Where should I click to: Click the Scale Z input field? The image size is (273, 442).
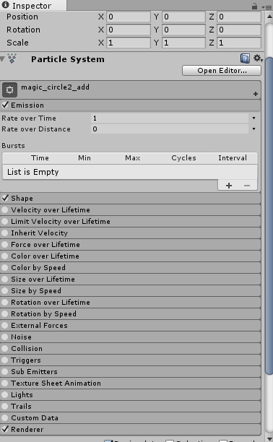239,43
